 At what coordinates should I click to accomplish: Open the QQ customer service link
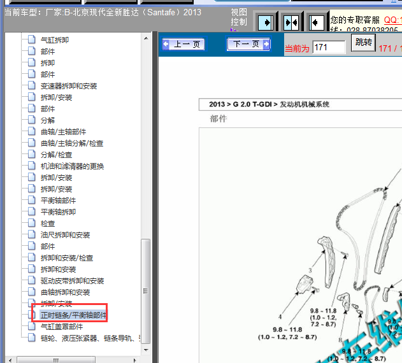point(393,20)
